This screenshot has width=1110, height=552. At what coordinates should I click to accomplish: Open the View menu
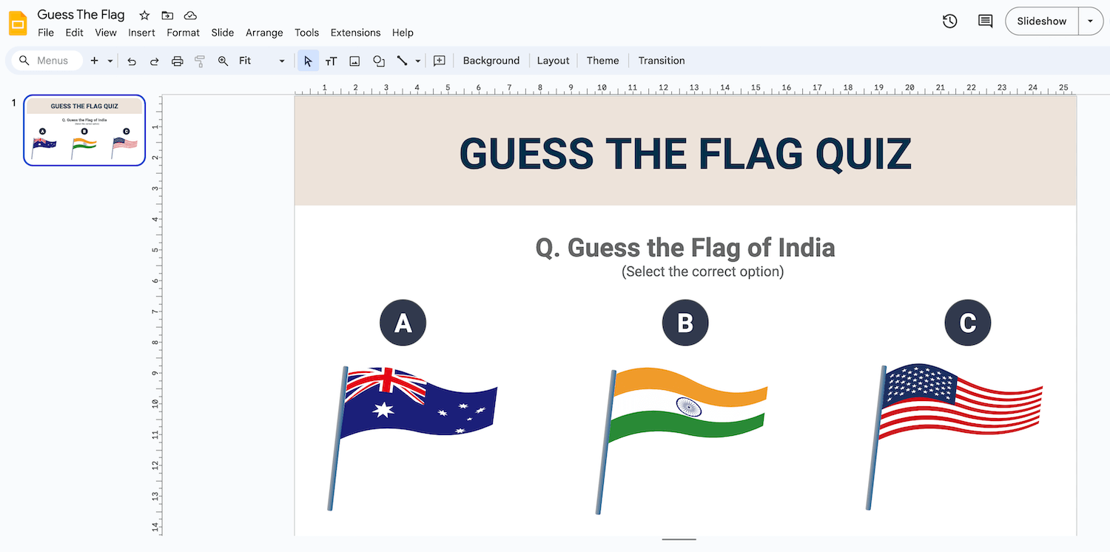tap(106, 33)
